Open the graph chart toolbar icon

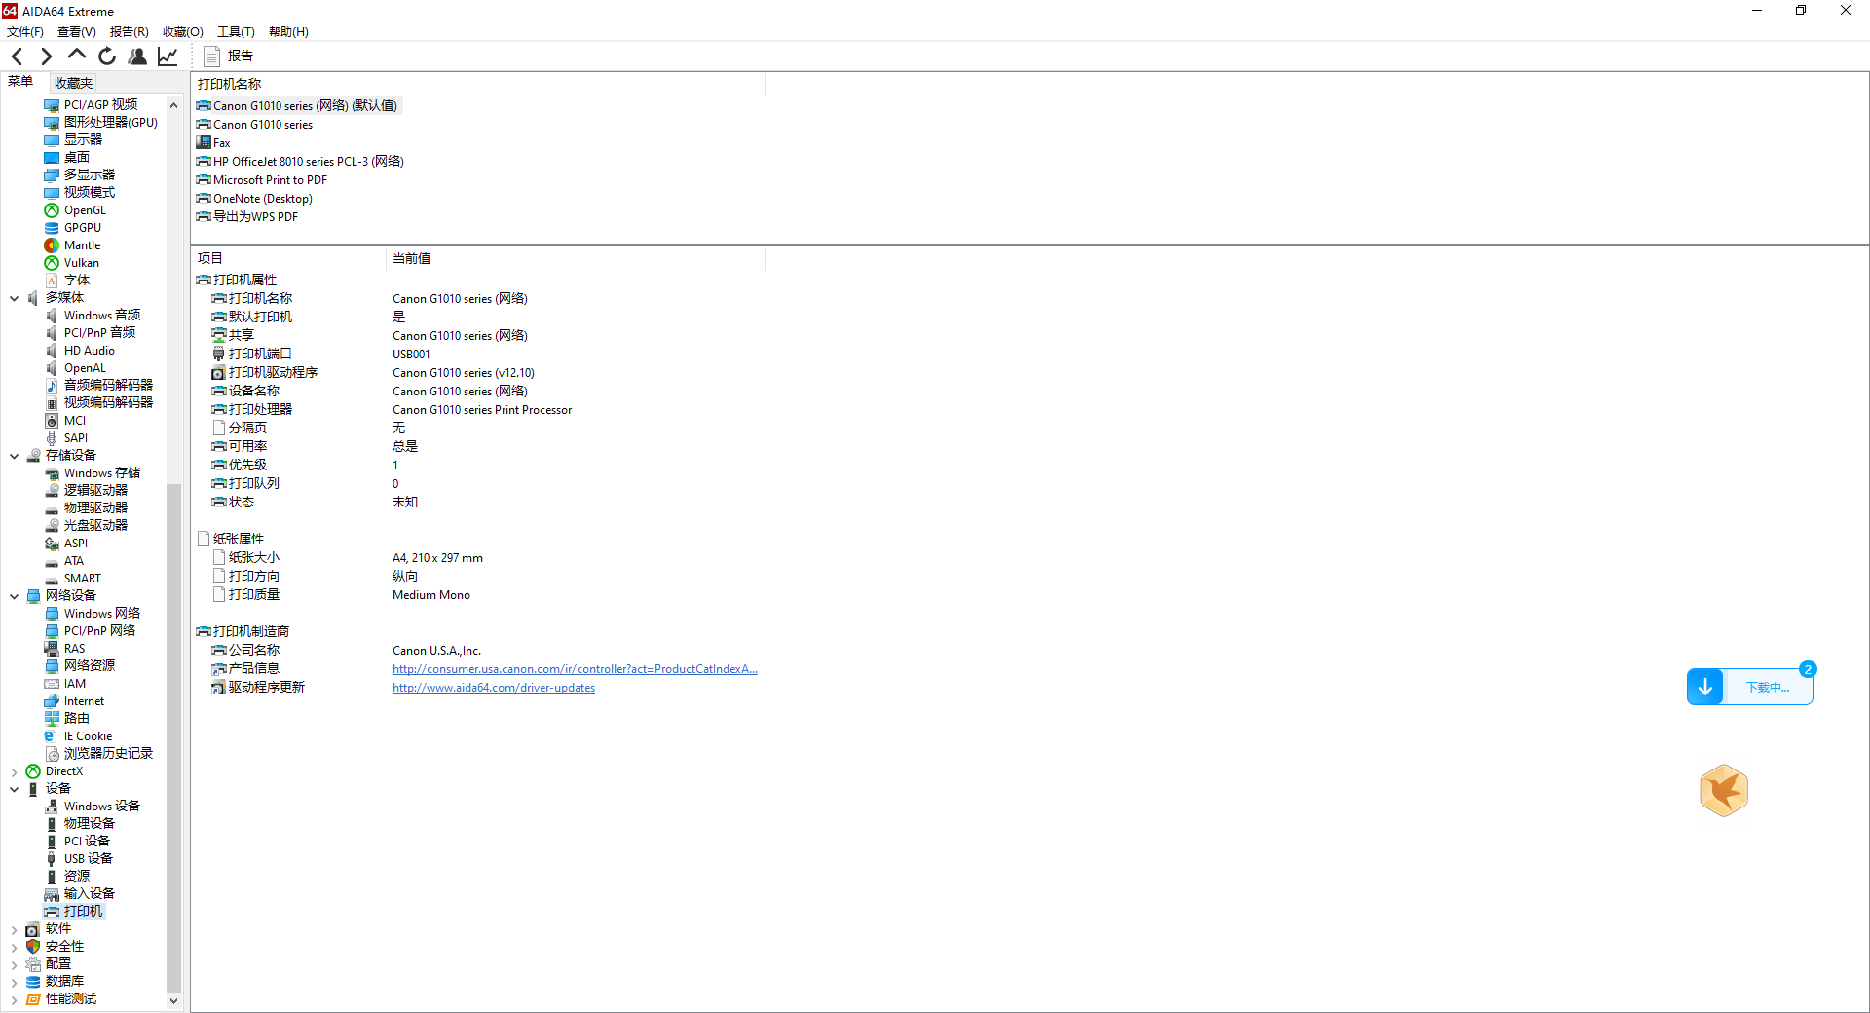click(168, 56)
